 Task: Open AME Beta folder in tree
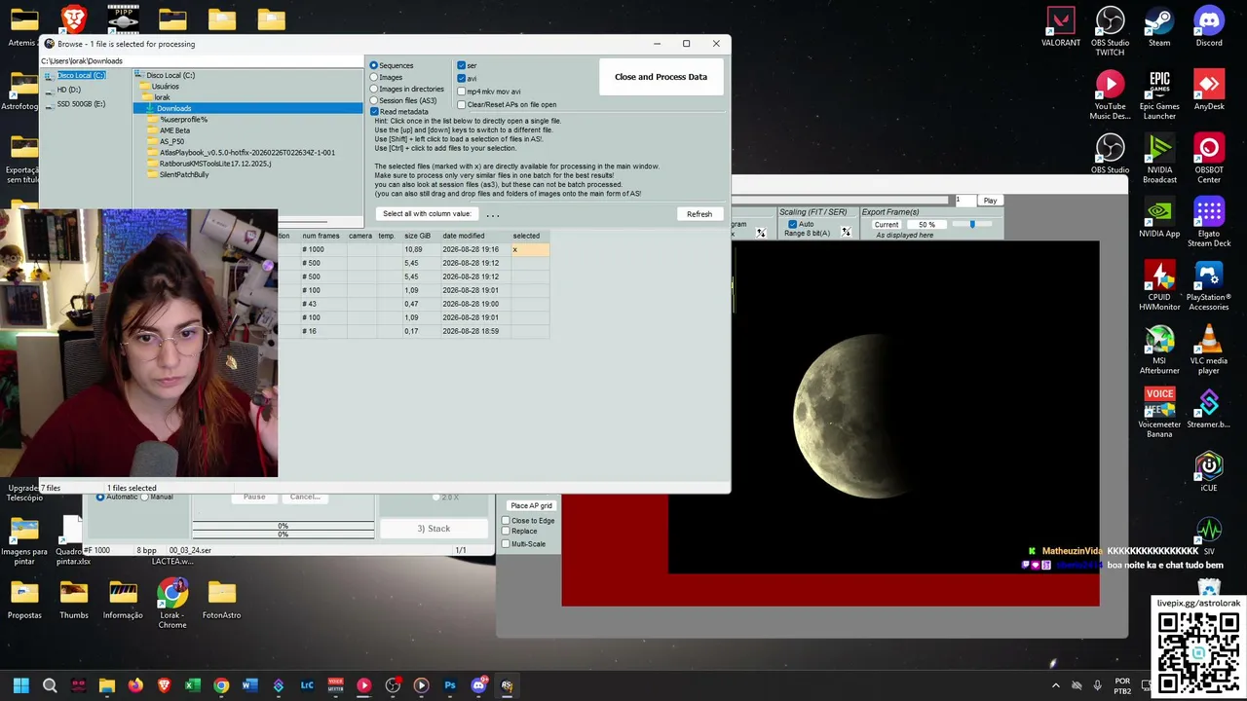click(174, 130)
